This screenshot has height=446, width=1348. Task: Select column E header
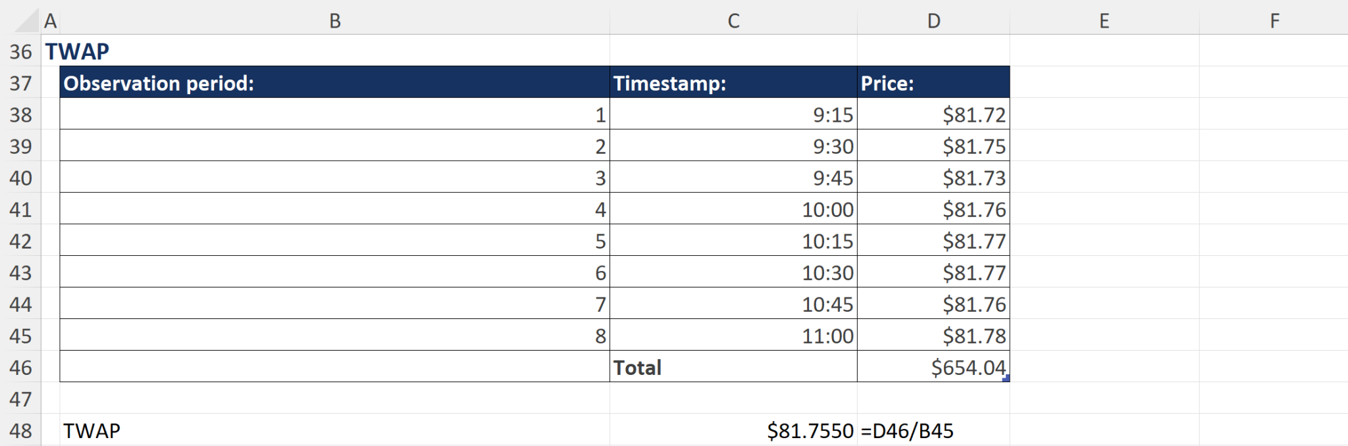[1104, 21]
